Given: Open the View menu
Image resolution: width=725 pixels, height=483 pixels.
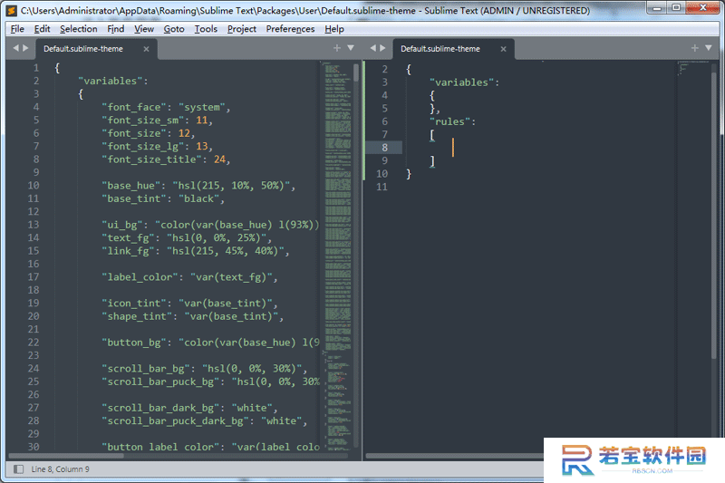Looking at the screenshot, I should [144, 29].
